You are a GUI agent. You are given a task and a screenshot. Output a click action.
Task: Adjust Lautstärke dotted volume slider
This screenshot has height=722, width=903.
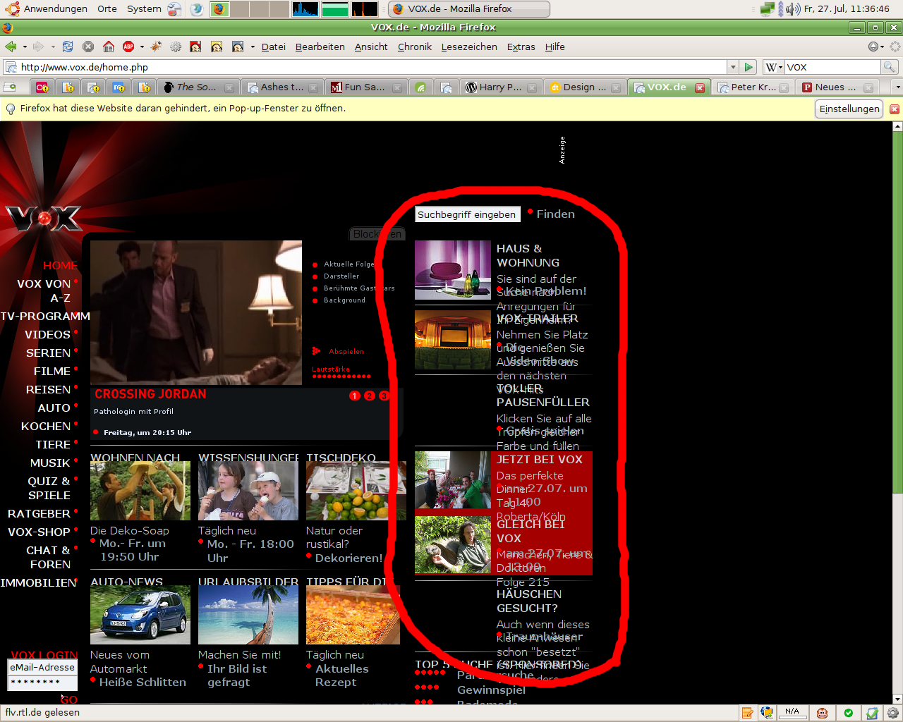[341, 376]
